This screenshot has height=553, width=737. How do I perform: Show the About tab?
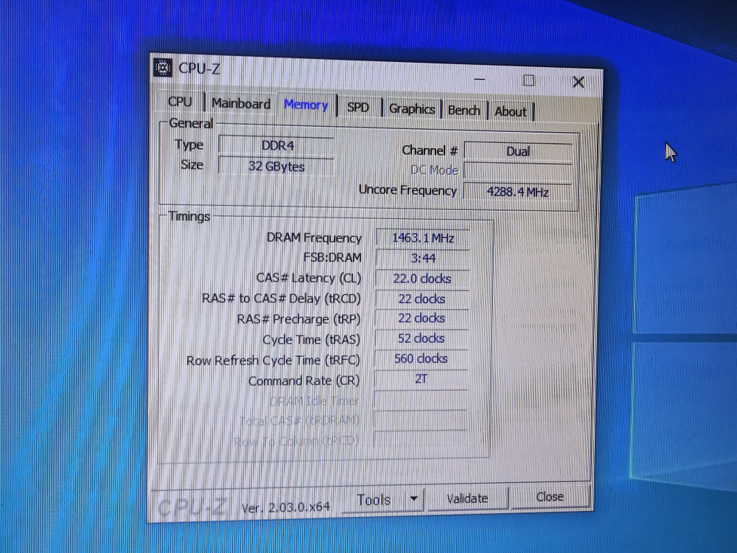click(x=511, y=112)
